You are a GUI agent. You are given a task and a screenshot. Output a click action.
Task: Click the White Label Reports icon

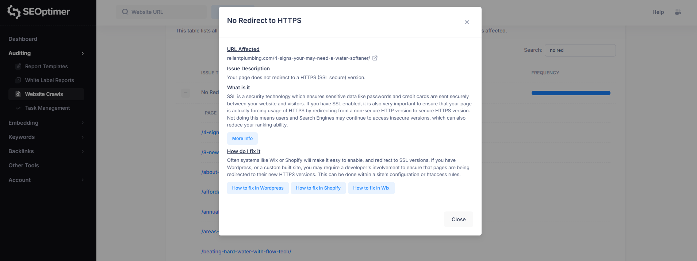tap(18, 80)
